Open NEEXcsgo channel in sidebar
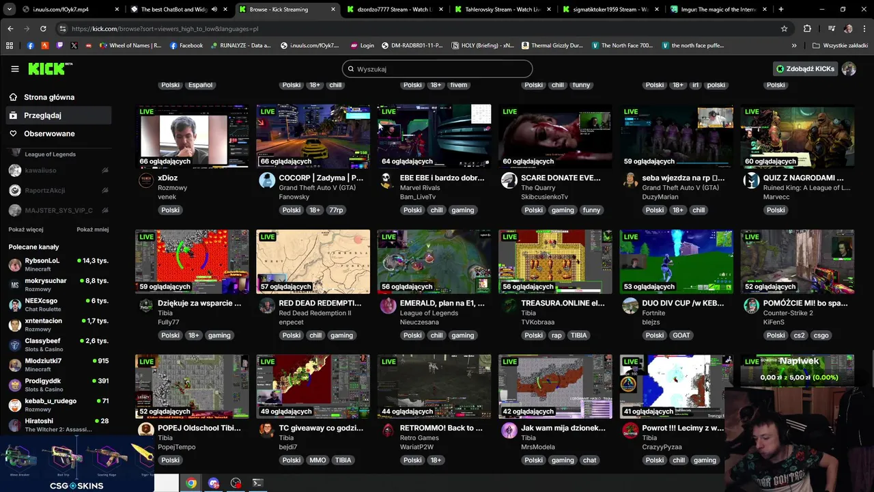Screen dimensions: 874x492 click(x=57, y=305)
